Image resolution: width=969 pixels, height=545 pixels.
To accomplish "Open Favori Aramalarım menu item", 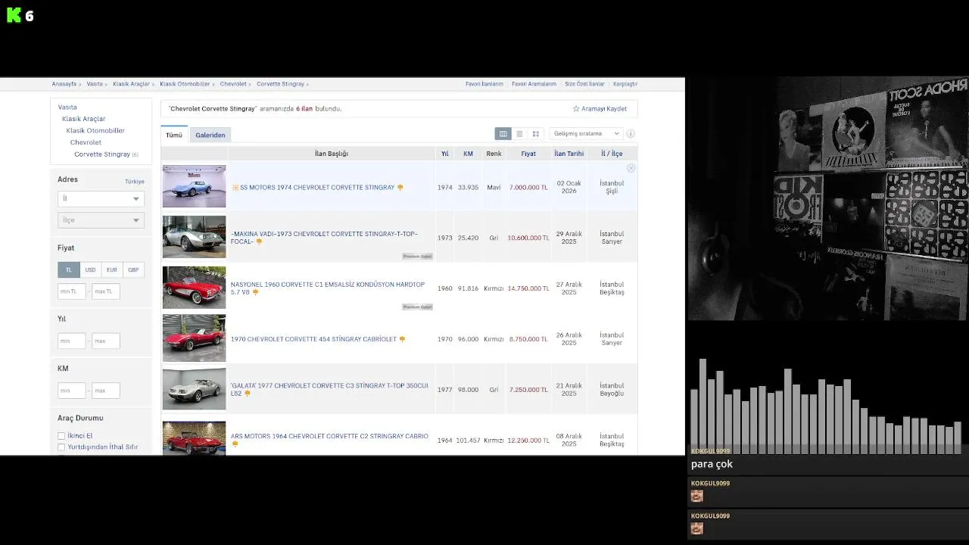I will [534, 84].
